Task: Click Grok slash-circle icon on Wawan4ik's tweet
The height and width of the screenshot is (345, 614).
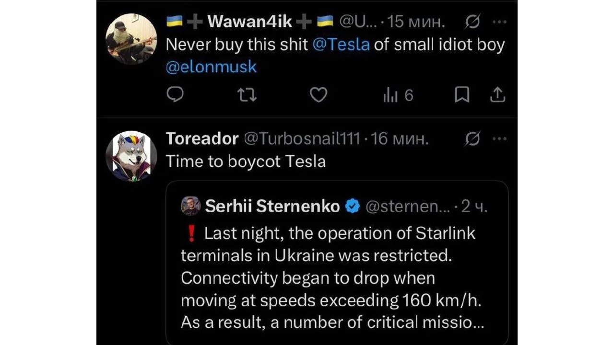Action: pyautogui.click(x=472, y=22)
